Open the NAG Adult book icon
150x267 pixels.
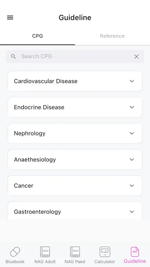click(45, 252)
